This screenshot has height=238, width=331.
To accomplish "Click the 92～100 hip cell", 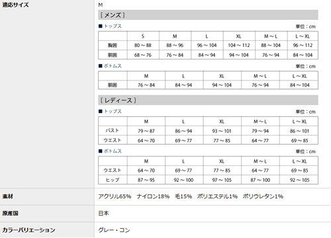I will [183, 180].
